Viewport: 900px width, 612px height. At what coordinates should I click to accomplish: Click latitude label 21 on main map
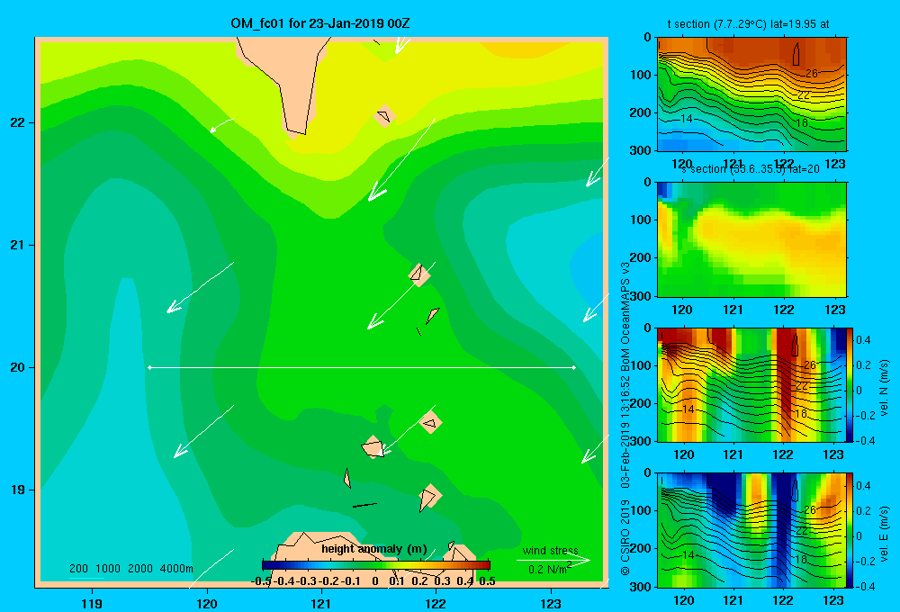(18, 245)
